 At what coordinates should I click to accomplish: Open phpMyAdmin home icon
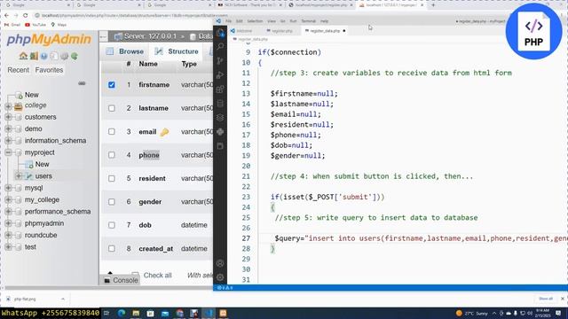point(23,56)
